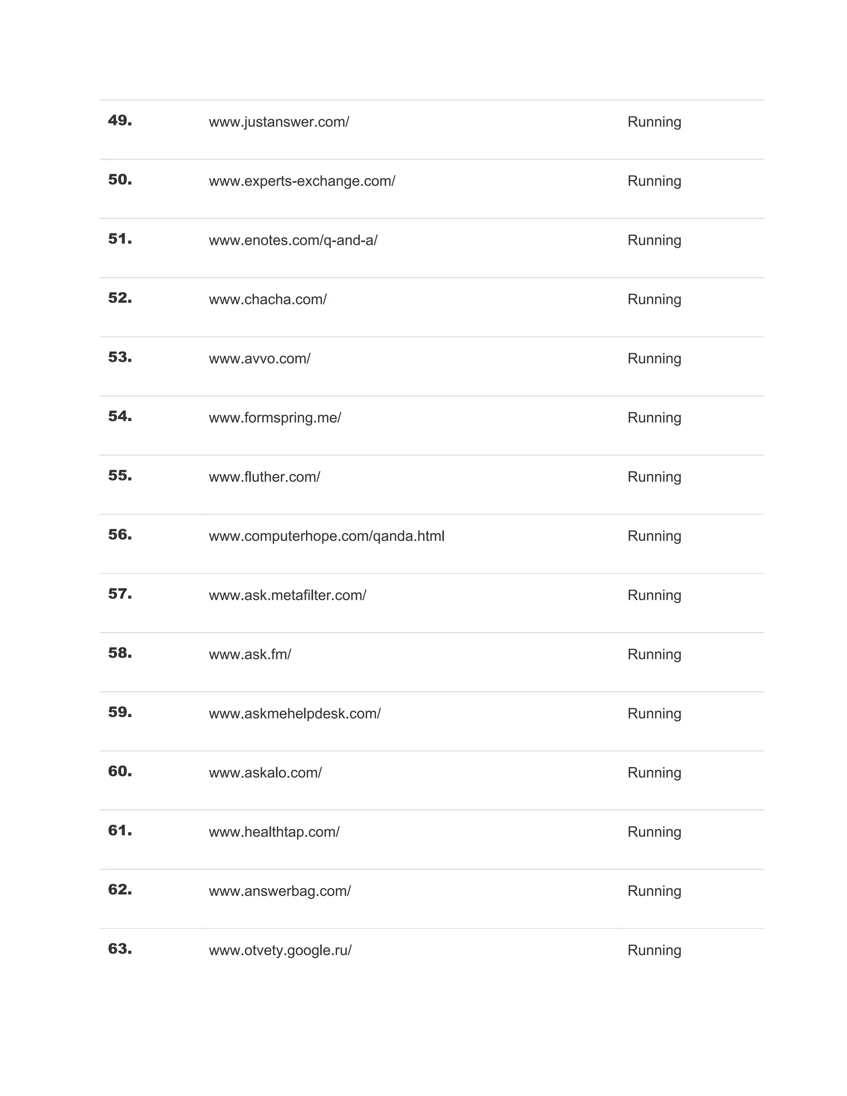This screenshot has width=847, height=1096.
Task: Click row number 63
Action: (120, 949)
